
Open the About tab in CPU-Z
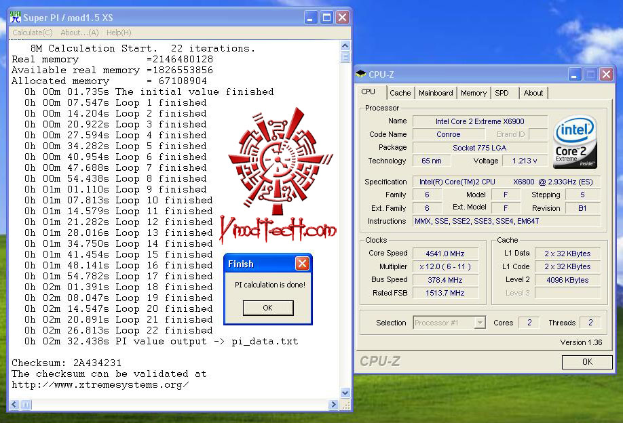coord(533,93)
